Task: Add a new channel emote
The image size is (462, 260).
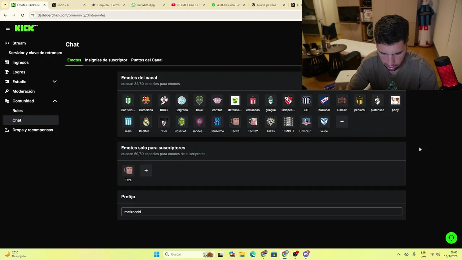Action: [x=342, y=122]
